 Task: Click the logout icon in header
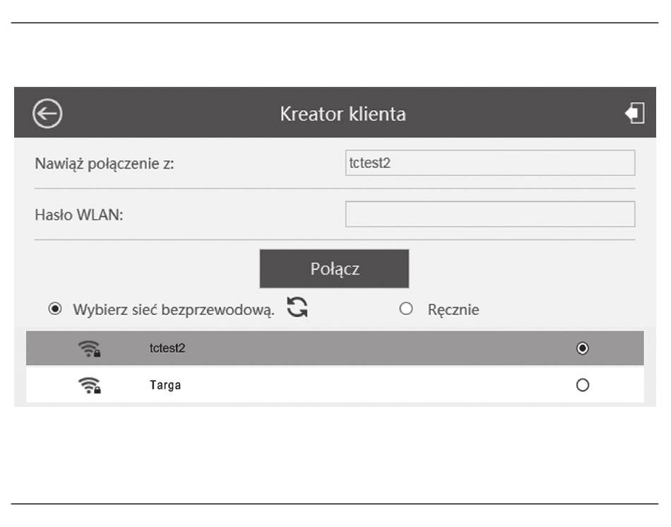point(635,113)
